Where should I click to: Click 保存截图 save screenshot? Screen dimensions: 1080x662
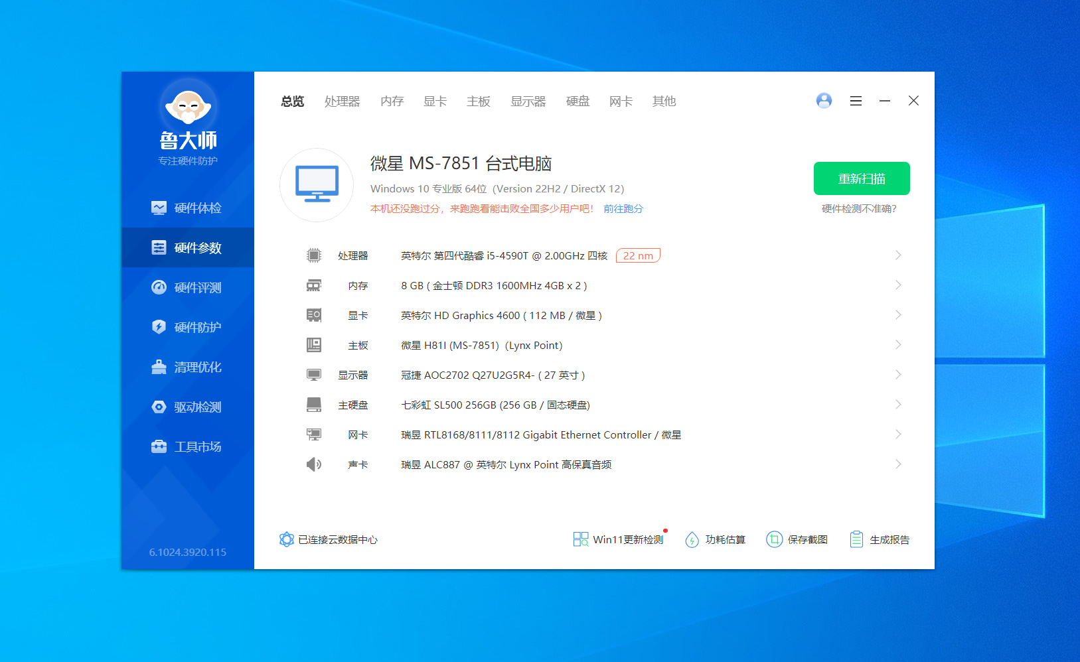(x=797, y=539)
